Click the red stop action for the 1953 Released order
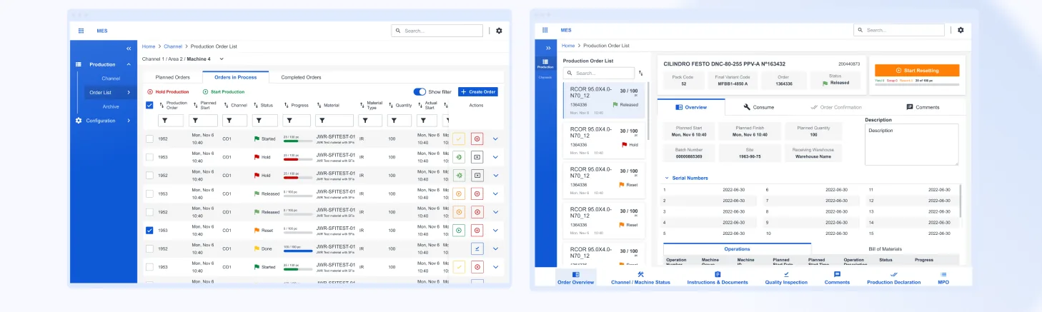Image resolution: width=1042 pixels, height=312 pixels. pos(477,193)
